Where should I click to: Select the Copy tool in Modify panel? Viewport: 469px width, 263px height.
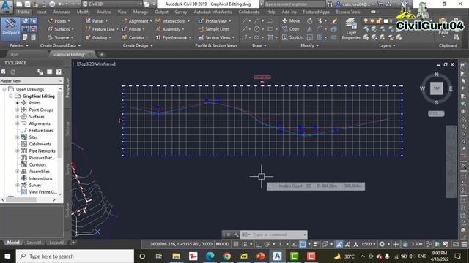click(291, 29)
